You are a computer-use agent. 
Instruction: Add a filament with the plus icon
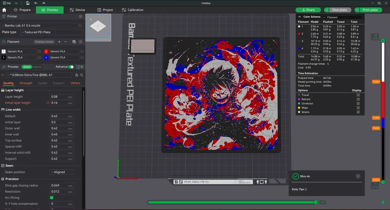[x=59, y=42]
